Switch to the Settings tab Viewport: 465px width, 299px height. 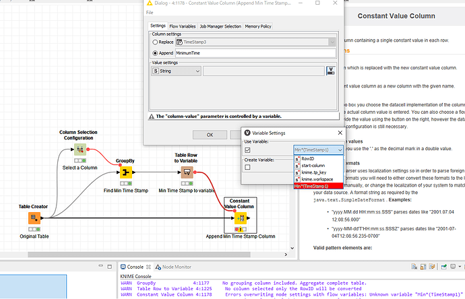click(x=158, y=26)
